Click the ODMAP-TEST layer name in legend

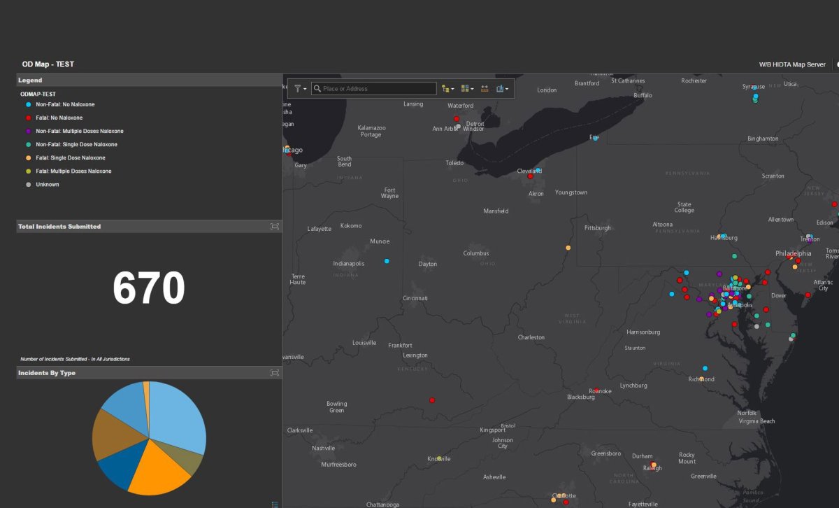tap(38, 94)
